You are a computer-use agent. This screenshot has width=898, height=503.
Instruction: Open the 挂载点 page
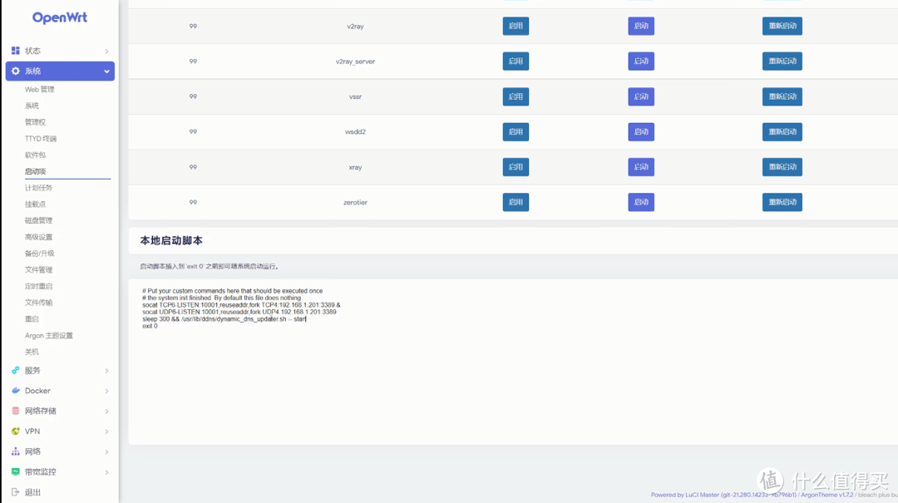35,204
